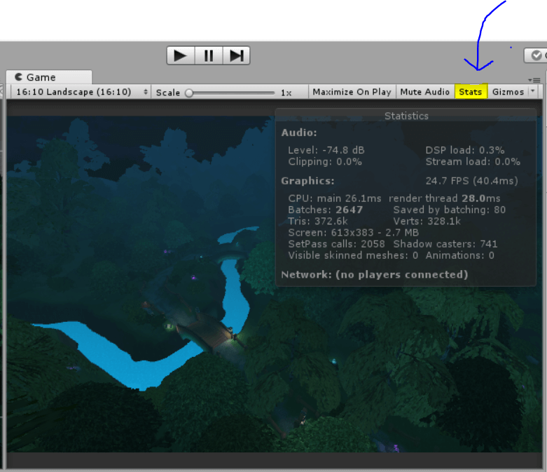Click the SetPass calls: 2058 text
Viewport: 547px width, 472px height.
pyautogui.click(x=336, y=244)
